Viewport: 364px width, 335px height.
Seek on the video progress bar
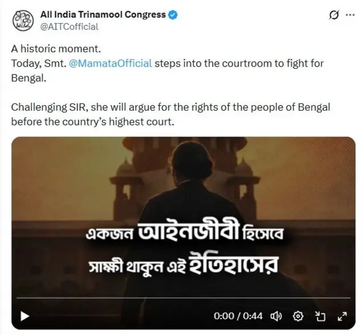[x=183, y=298]
